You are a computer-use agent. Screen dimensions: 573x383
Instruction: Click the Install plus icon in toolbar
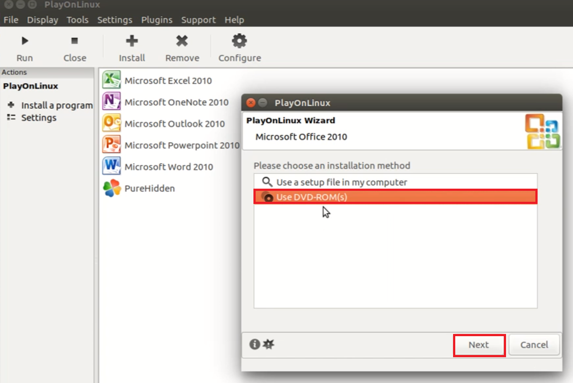click(132, 41)
